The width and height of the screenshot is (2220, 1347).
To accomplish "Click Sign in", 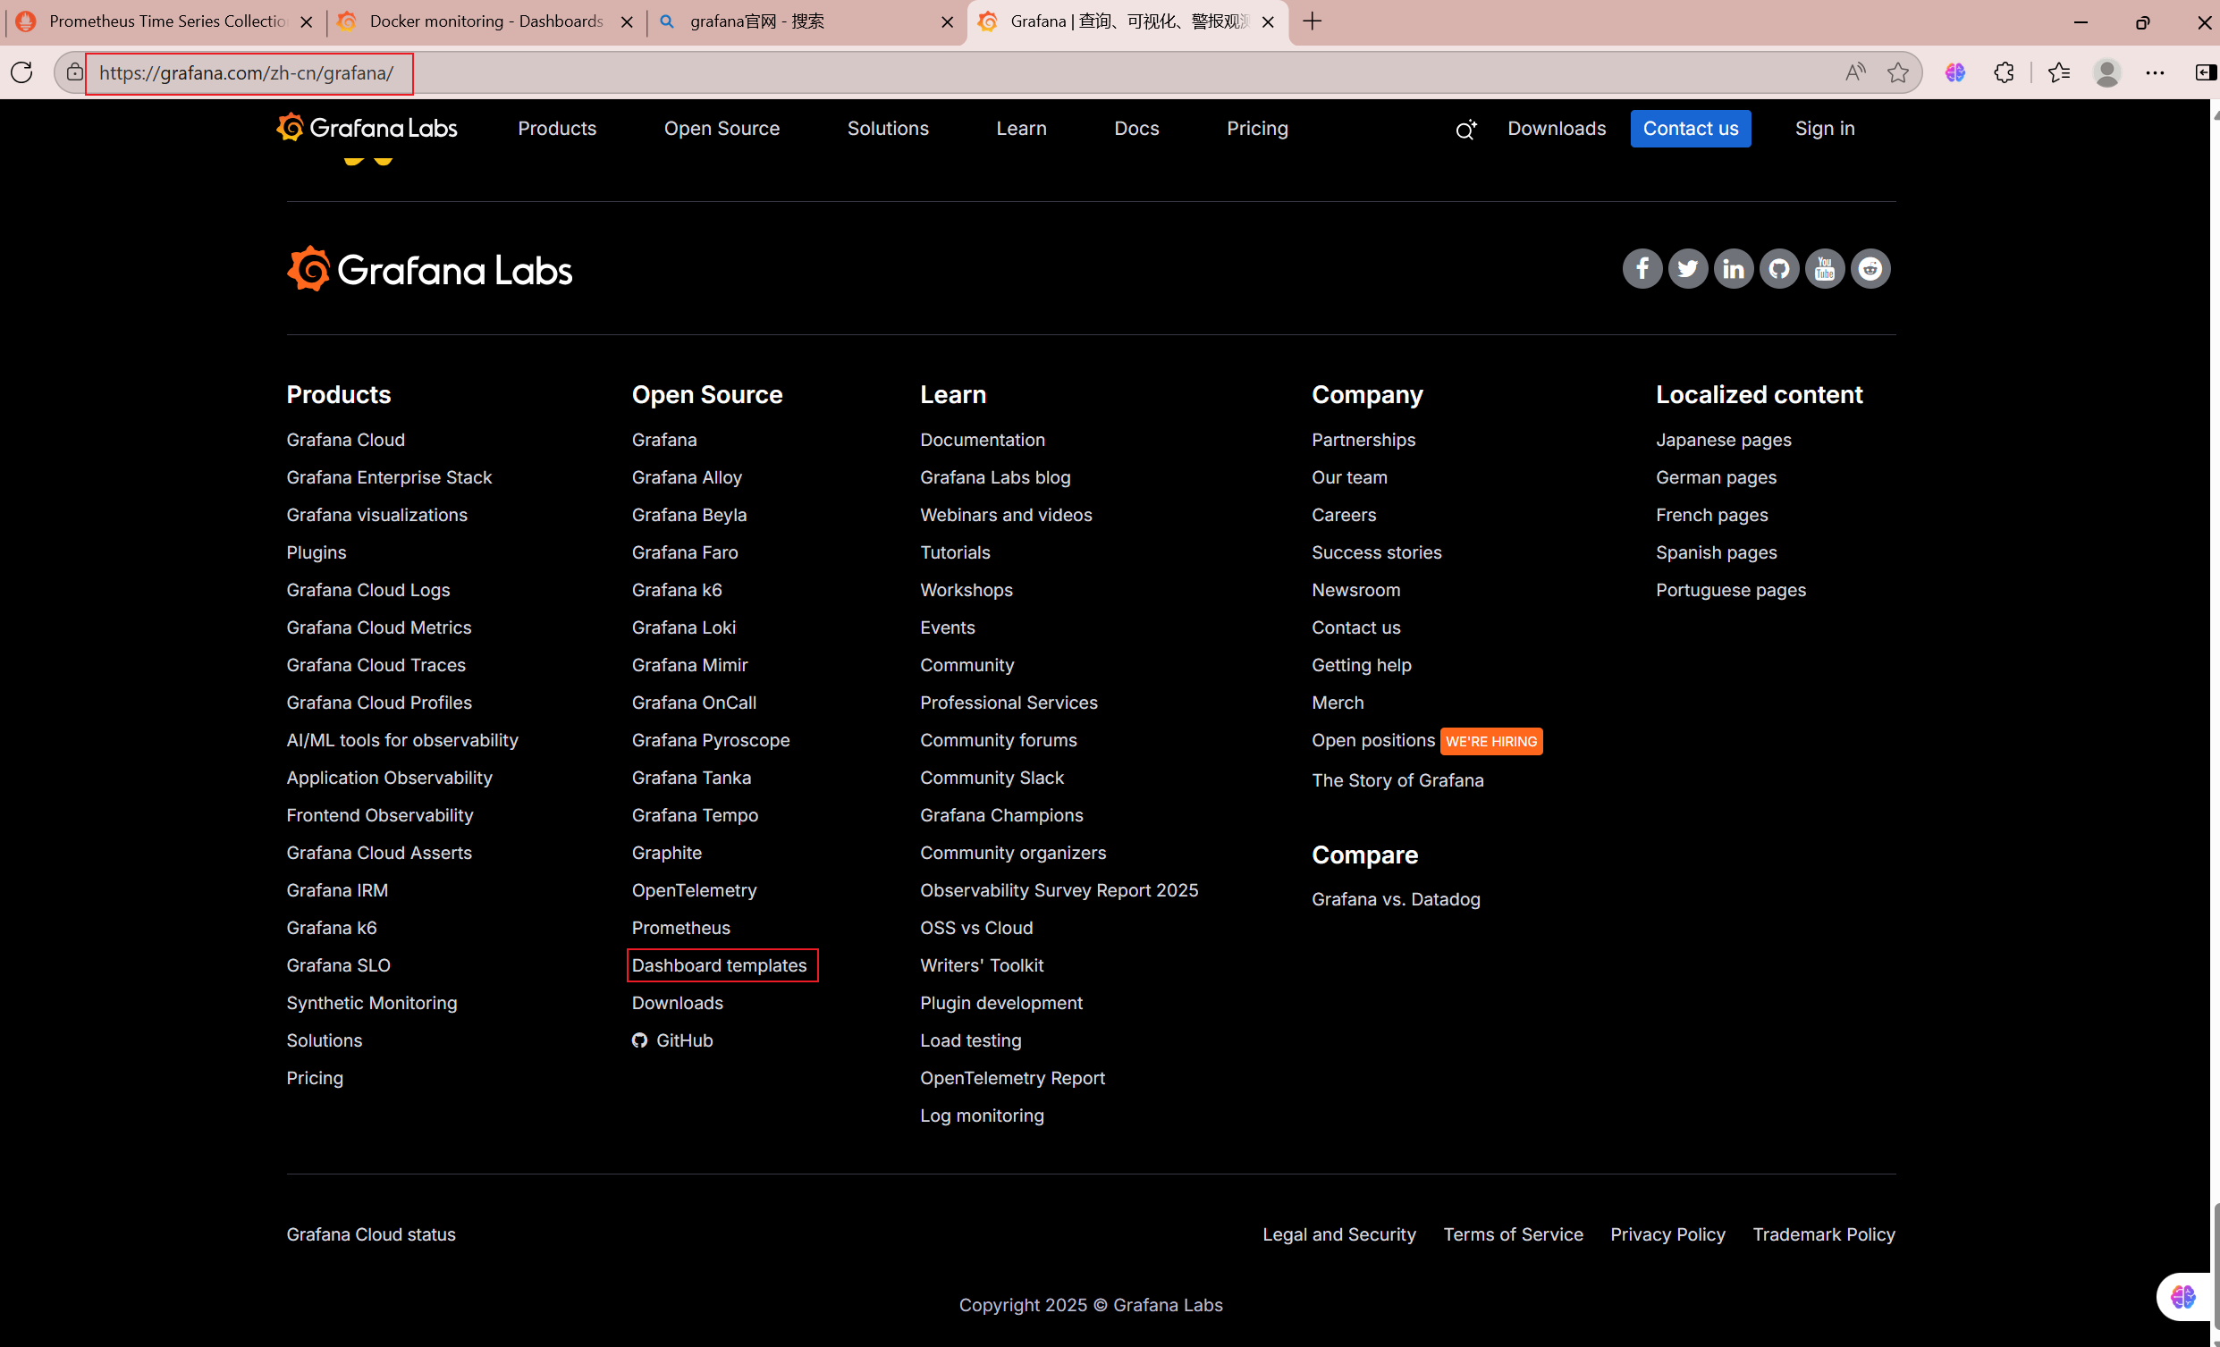I will 1825,128.
